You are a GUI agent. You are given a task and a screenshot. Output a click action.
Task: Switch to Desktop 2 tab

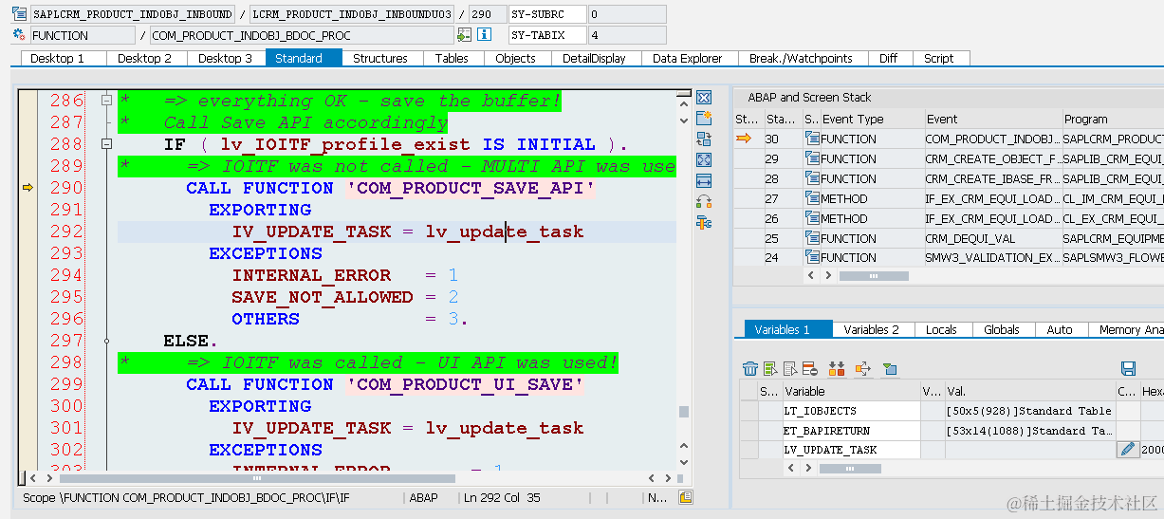click(x=144, y=58)
